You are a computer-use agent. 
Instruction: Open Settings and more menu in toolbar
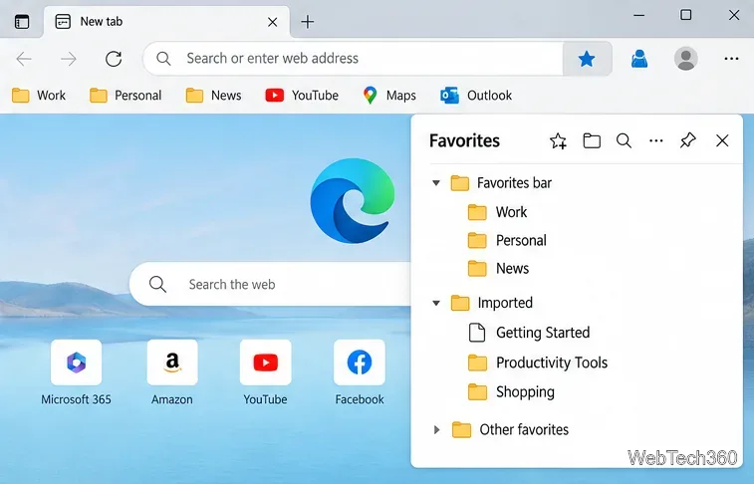click(x=731, y=59)
